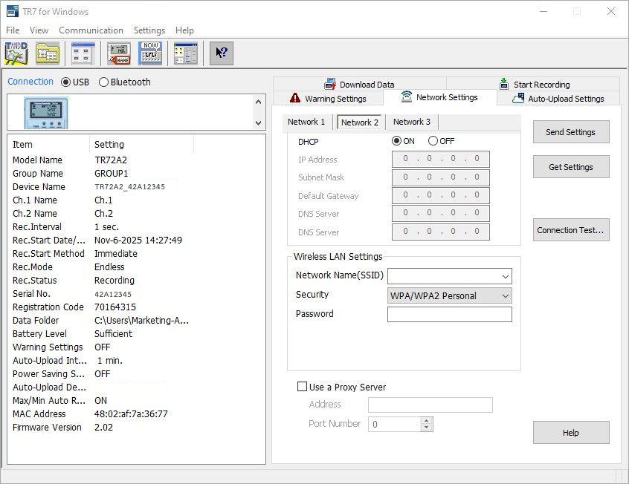Click the Send Settings button
Image resolution: width=629 pixels, height=484 pixels.
pyautogui.click(x=570, y=132)
